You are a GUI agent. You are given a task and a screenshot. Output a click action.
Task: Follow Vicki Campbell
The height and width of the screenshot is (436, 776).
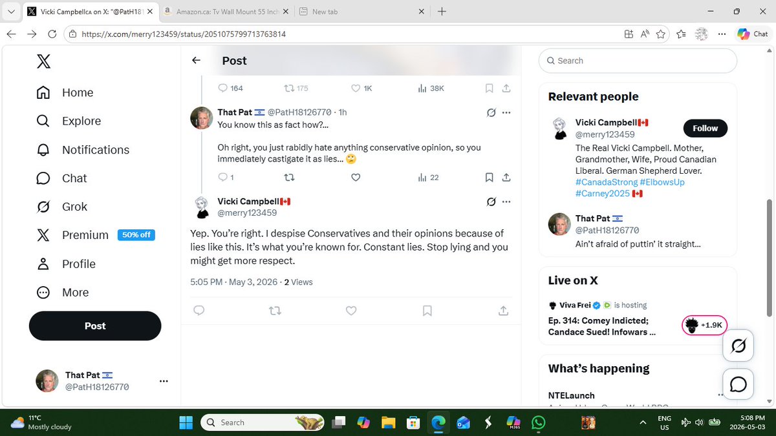[706, 128]
